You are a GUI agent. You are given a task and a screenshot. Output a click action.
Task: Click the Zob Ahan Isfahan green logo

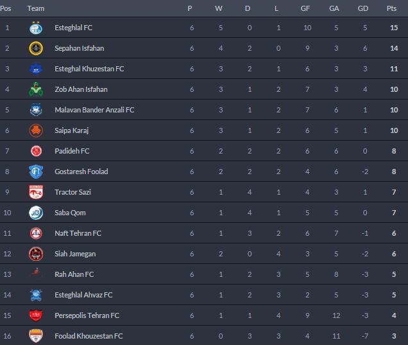coord(35,89)
